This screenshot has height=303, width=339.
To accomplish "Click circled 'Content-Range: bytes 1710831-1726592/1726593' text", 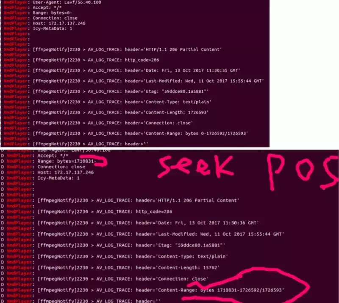I will (221, 290).
